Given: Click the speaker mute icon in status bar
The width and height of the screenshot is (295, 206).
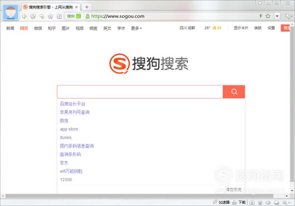Looking at the screenshot, I should coord(268,202).
